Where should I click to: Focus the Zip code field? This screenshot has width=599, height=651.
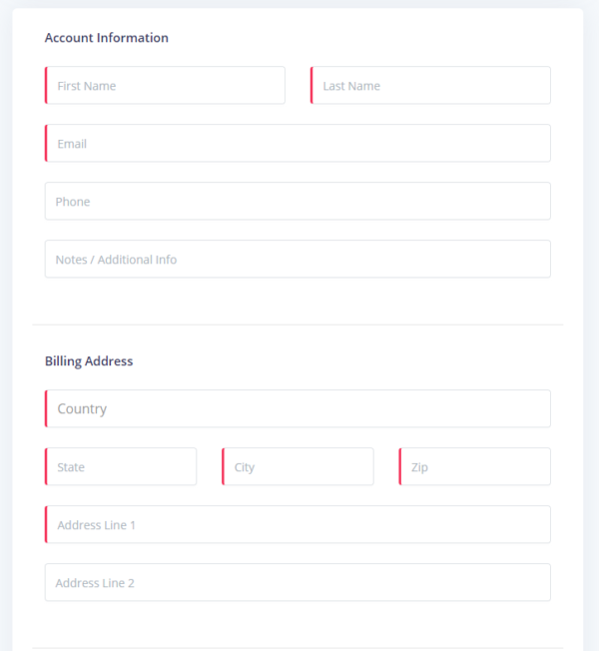point(475,467)
